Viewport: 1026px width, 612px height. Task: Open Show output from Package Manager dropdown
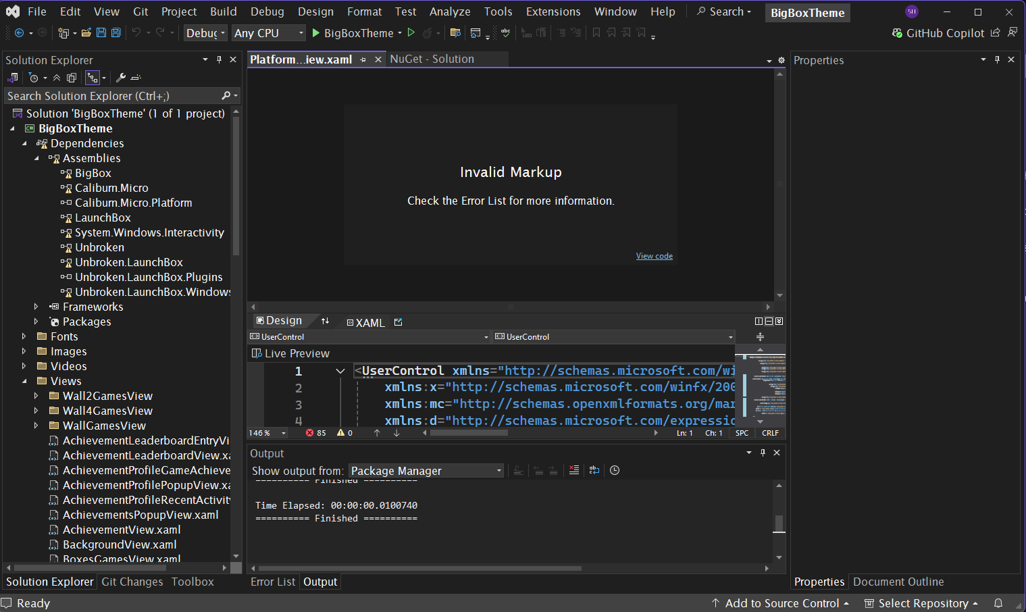tap(426, 471)
